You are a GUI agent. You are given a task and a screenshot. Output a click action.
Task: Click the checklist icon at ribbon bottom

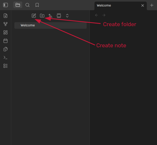pyautogui.click(x=5, y=66)
